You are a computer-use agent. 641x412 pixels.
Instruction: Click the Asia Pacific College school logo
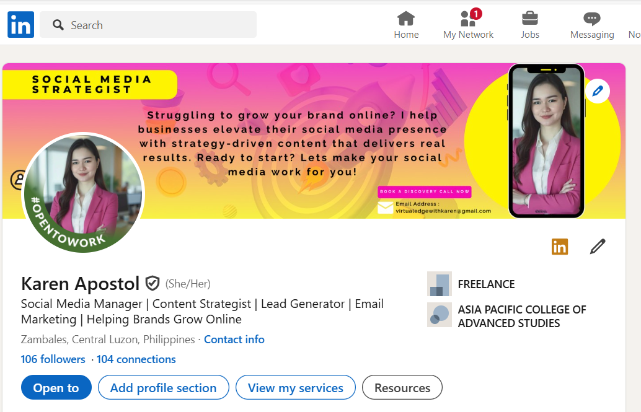[439, 315]
